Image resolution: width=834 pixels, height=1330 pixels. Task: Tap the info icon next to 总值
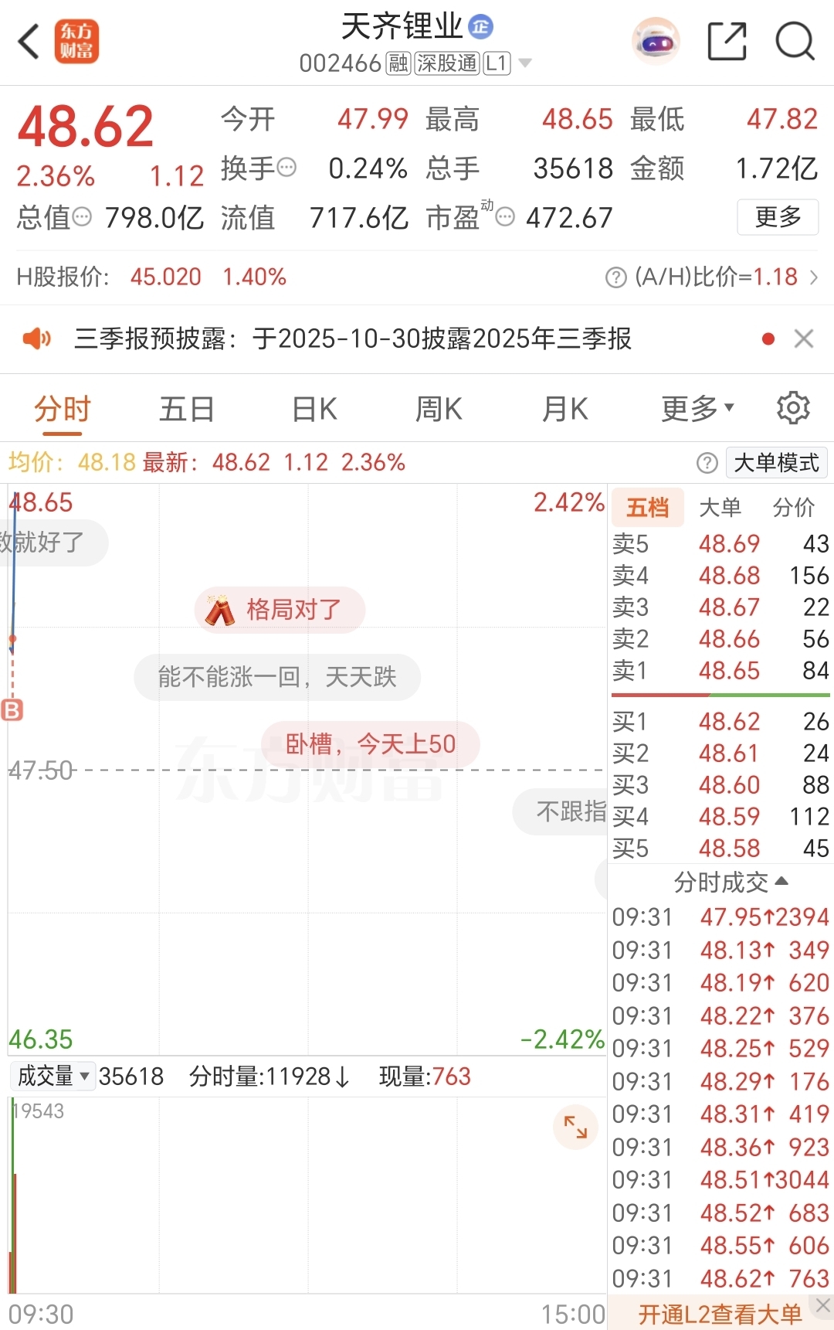click(82, 217)
